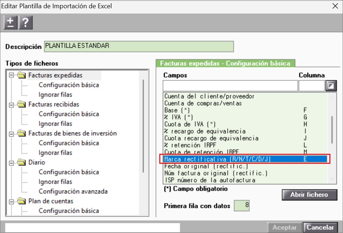Click the Abrir fichero button
The width and height of the screenshot is (343, 233).
[309, 195]
